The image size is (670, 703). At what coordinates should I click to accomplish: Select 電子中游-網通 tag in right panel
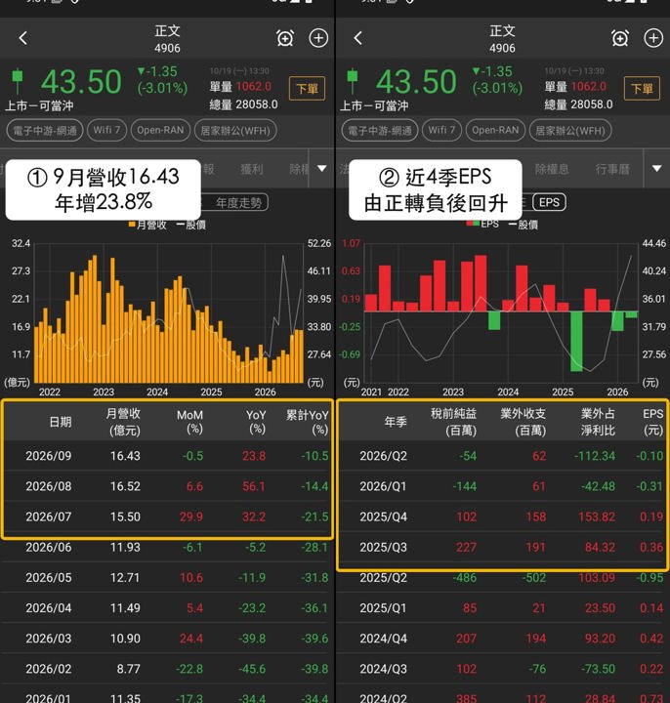click(380, 131)
